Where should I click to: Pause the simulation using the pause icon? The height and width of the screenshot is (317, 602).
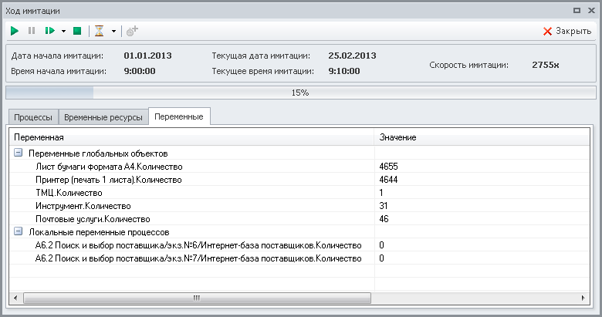pos(32,31)
